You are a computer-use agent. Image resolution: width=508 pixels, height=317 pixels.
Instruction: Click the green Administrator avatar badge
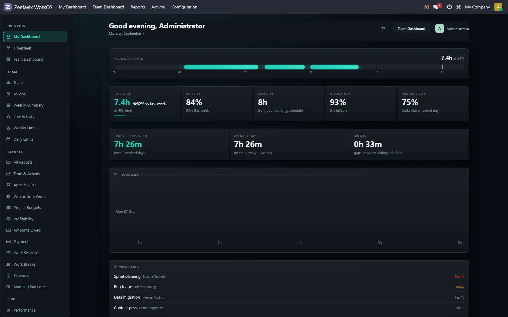tap(439, 29)
